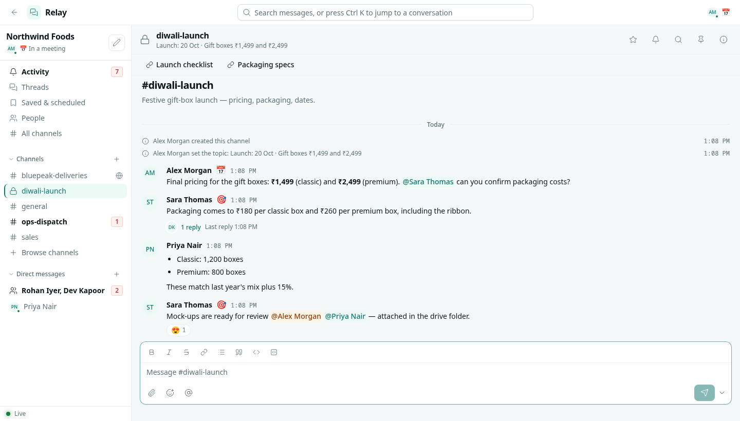Collapse the Channels section
This screenshot has height=421, width=740.
pyautogui.click(x=27, y=159)
